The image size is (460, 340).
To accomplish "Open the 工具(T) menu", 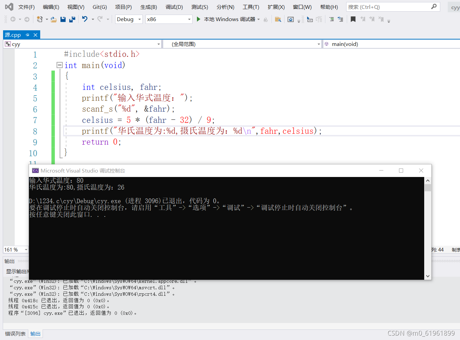I will (251, 7).
